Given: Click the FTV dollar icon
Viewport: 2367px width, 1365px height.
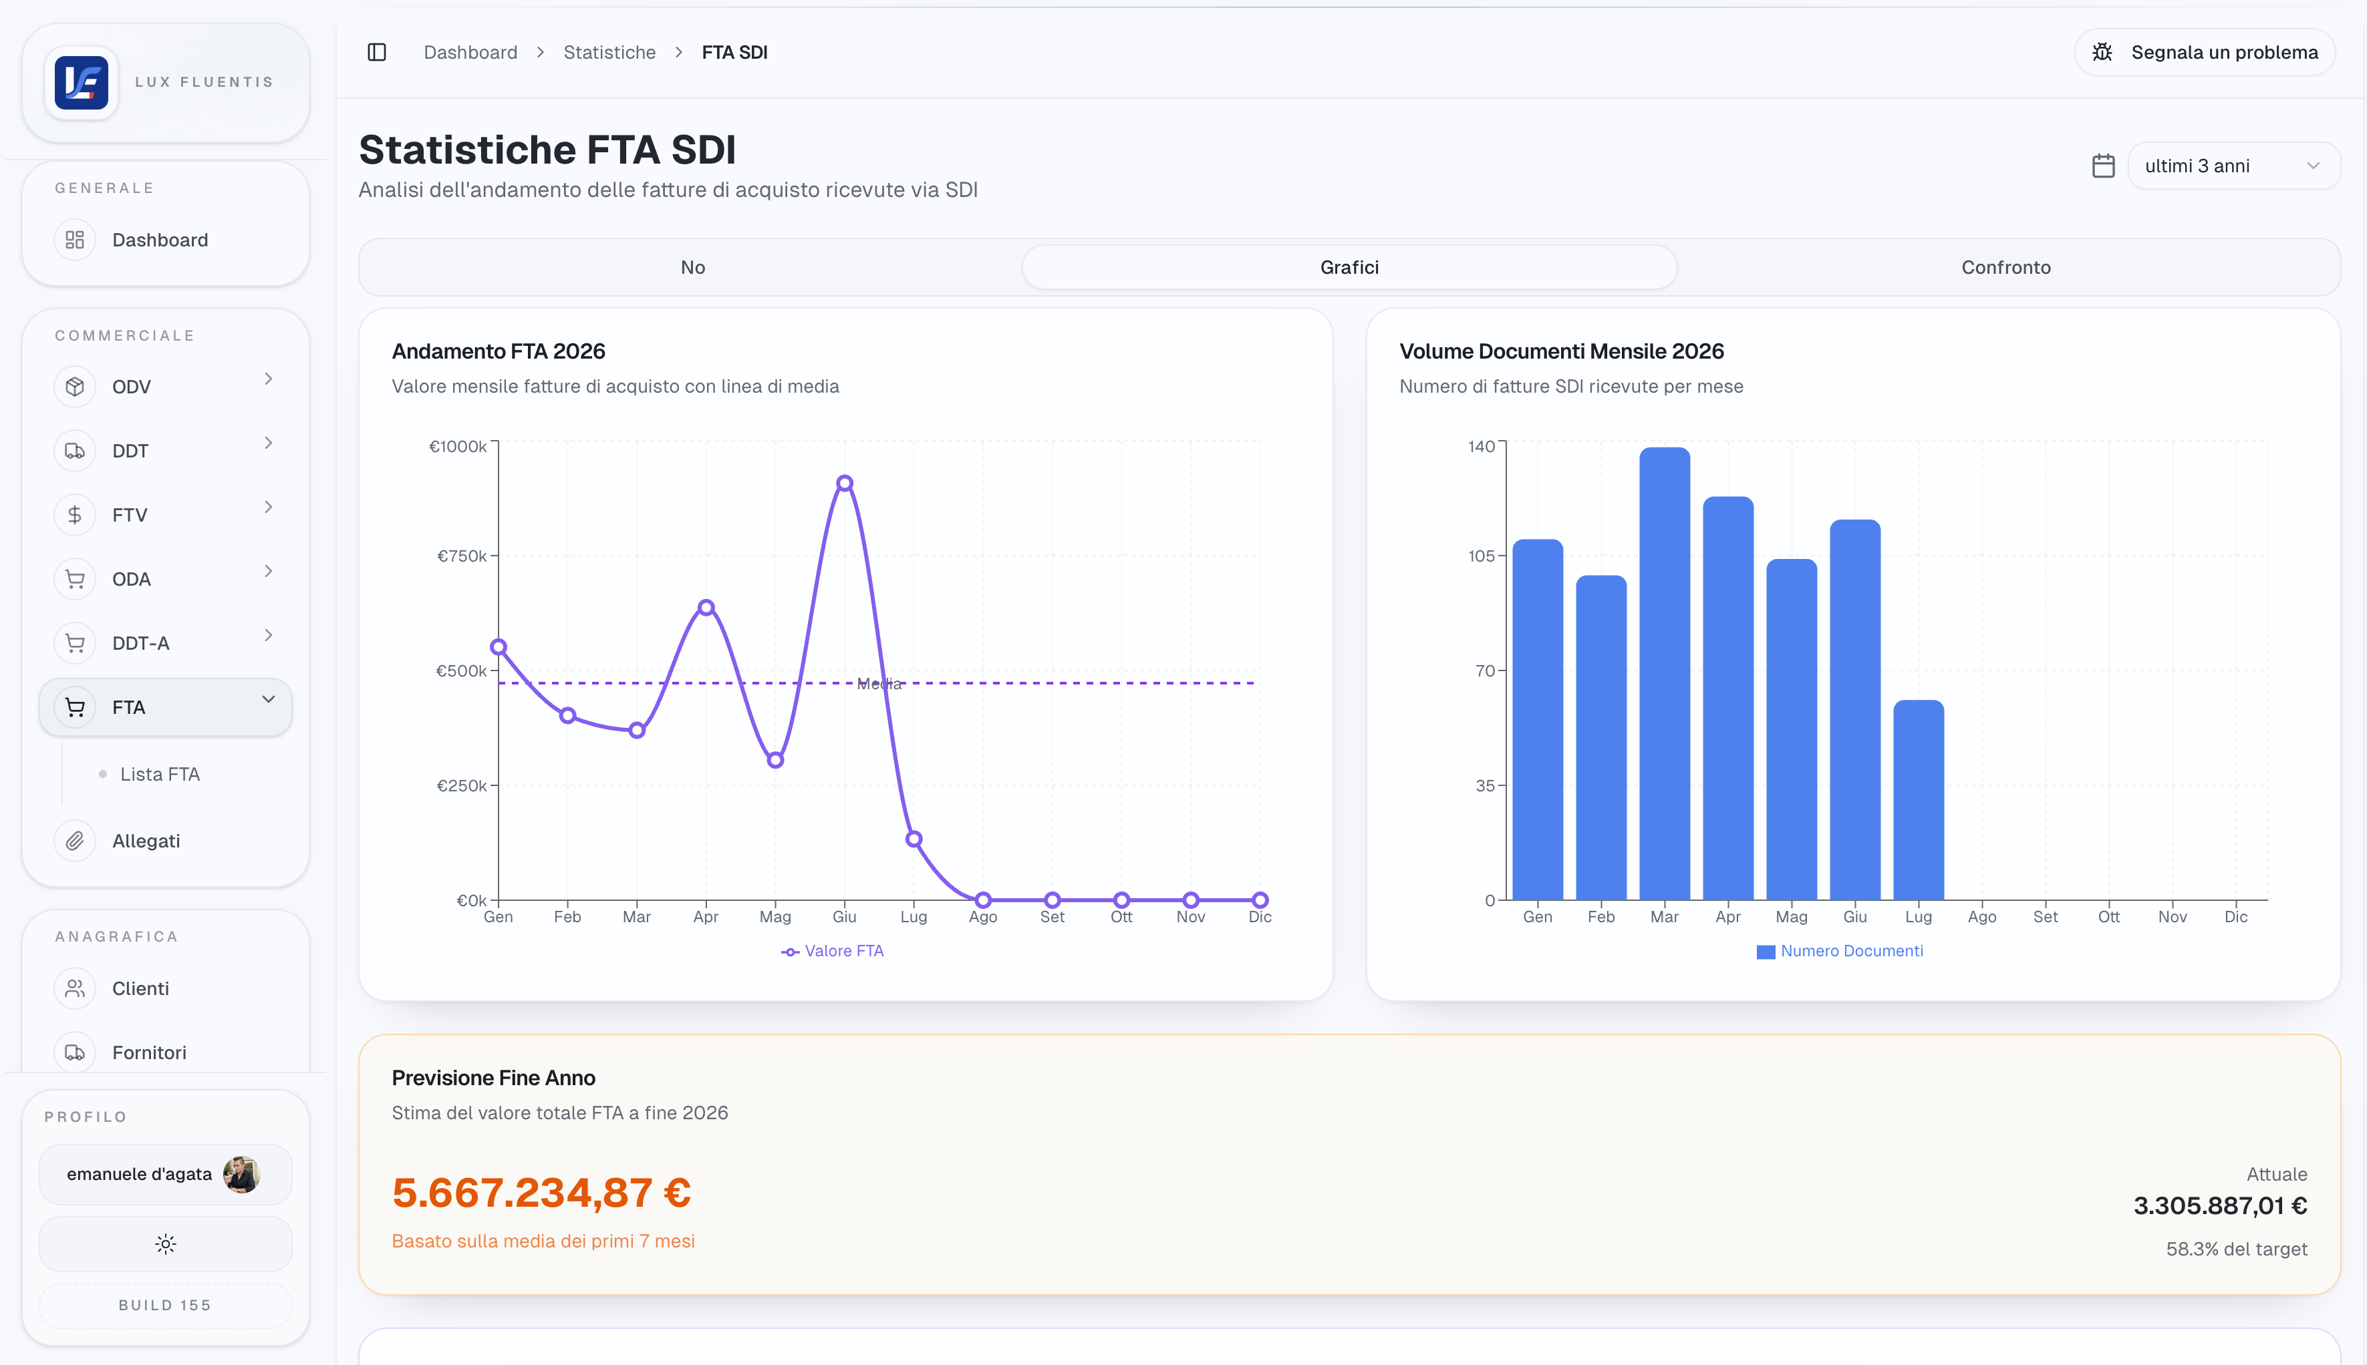Looking at the screenshot, I should (75, 515).
